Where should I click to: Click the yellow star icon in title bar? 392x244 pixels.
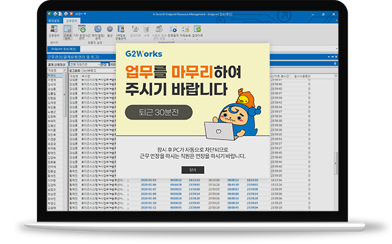click(49, 14)
